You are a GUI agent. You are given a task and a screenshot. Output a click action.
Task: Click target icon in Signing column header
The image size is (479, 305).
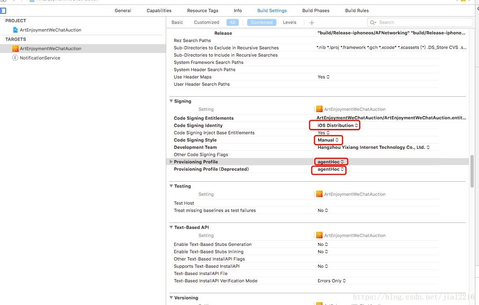[x=319, y=109]
